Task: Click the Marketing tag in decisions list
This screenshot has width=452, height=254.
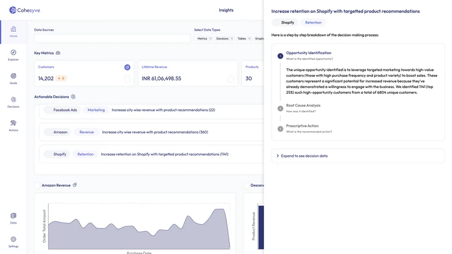Action: (96, 110)
